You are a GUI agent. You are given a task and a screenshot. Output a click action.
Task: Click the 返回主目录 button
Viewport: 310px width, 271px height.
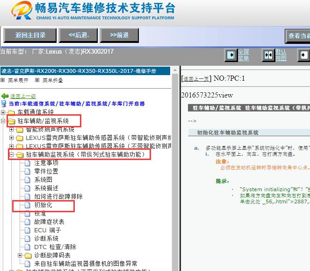pos(30,35)
